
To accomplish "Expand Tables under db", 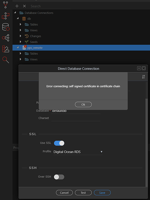I will (20, 24).
